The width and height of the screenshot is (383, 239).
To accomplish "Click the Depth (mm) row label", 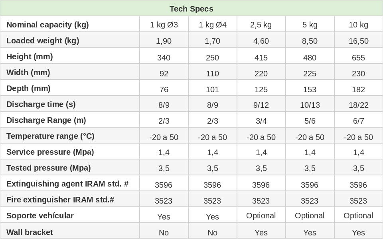I will tap(29, 88).
